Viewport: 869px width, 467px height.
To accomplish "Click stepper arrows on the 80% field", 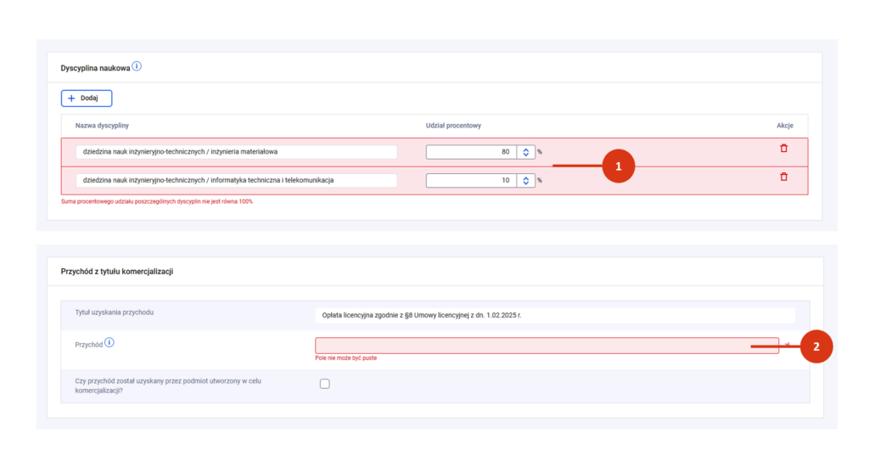I will 526,152.
